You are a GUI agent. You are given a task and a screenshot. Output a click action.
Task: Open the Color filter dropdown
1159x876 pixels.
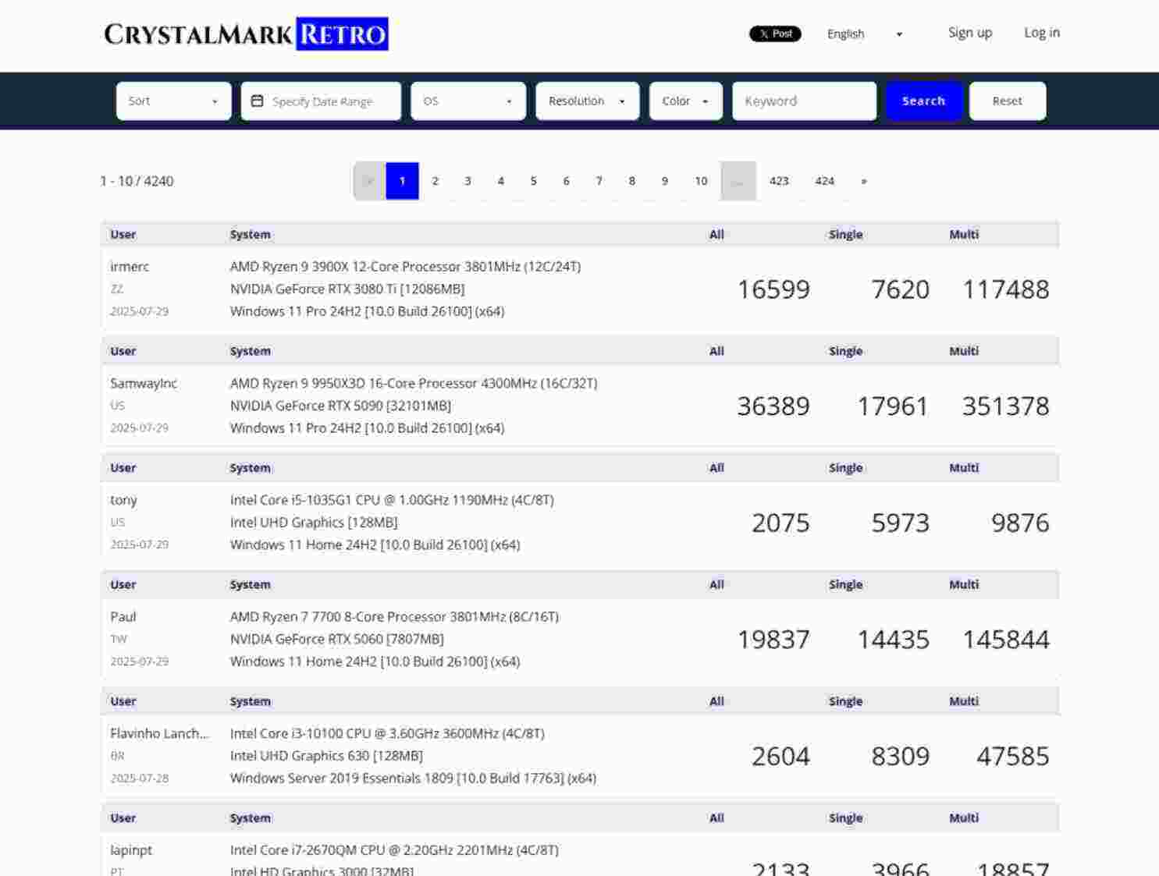click(x=684, y=100)
